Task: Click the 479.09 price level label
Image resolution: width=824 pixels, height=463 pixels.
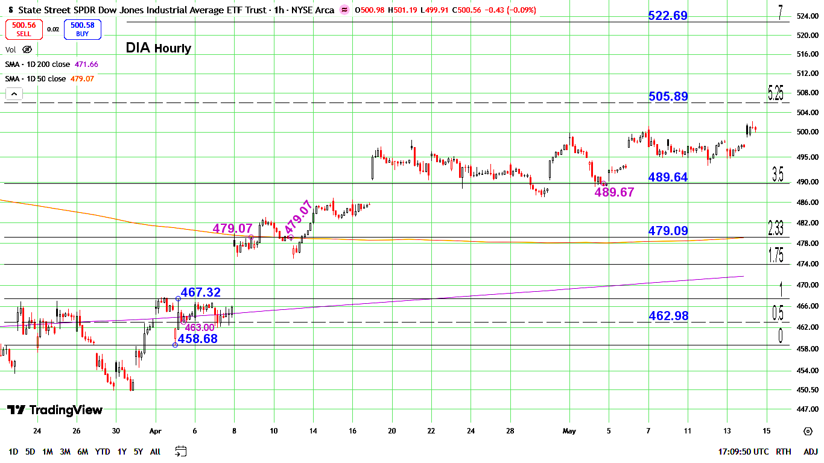Action: pos(668,231)
